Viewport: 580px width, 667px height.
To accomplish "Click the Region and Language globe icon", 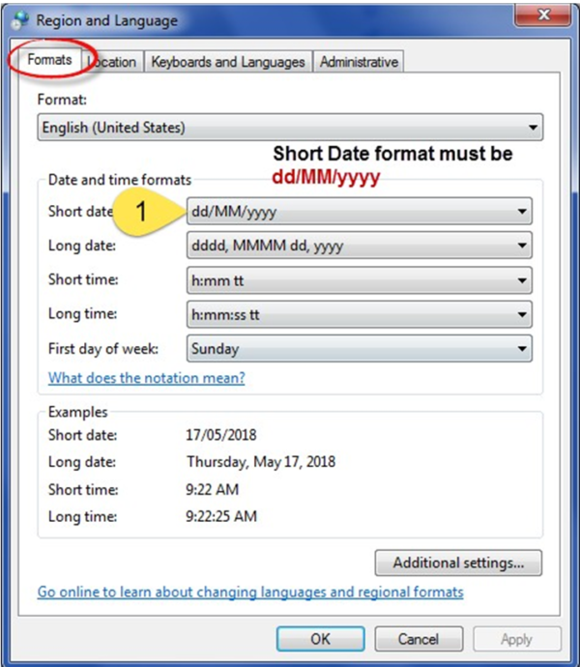I will [x=19, y=19].
